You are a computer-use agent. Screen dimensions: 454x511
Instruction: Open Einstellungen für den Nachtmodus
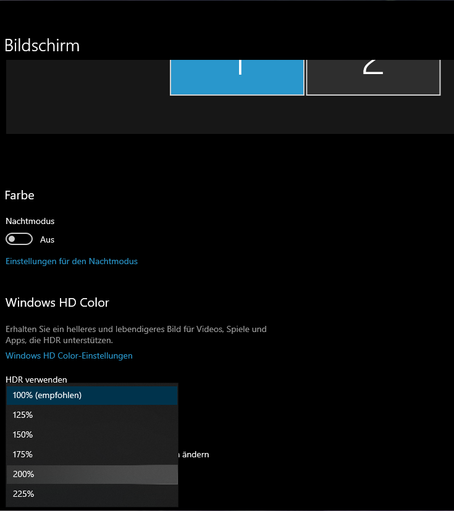(x=72, y=261)
